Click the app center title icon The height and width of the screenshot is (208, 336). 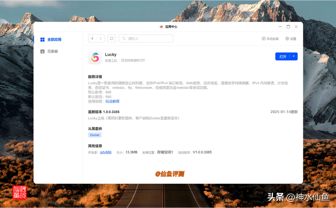click(161, 27)
